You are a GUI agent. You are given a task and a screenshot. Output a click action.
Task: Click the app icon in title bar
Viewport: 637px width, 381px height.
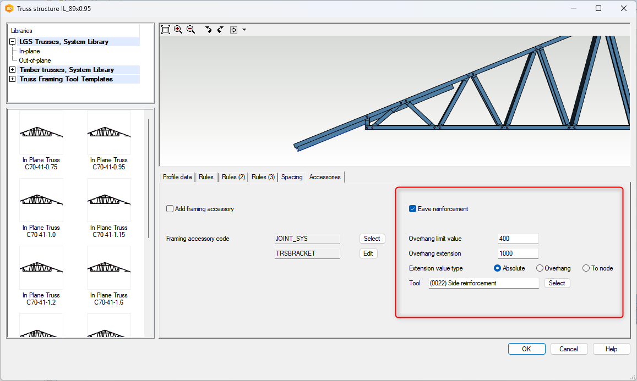[9, 8]
